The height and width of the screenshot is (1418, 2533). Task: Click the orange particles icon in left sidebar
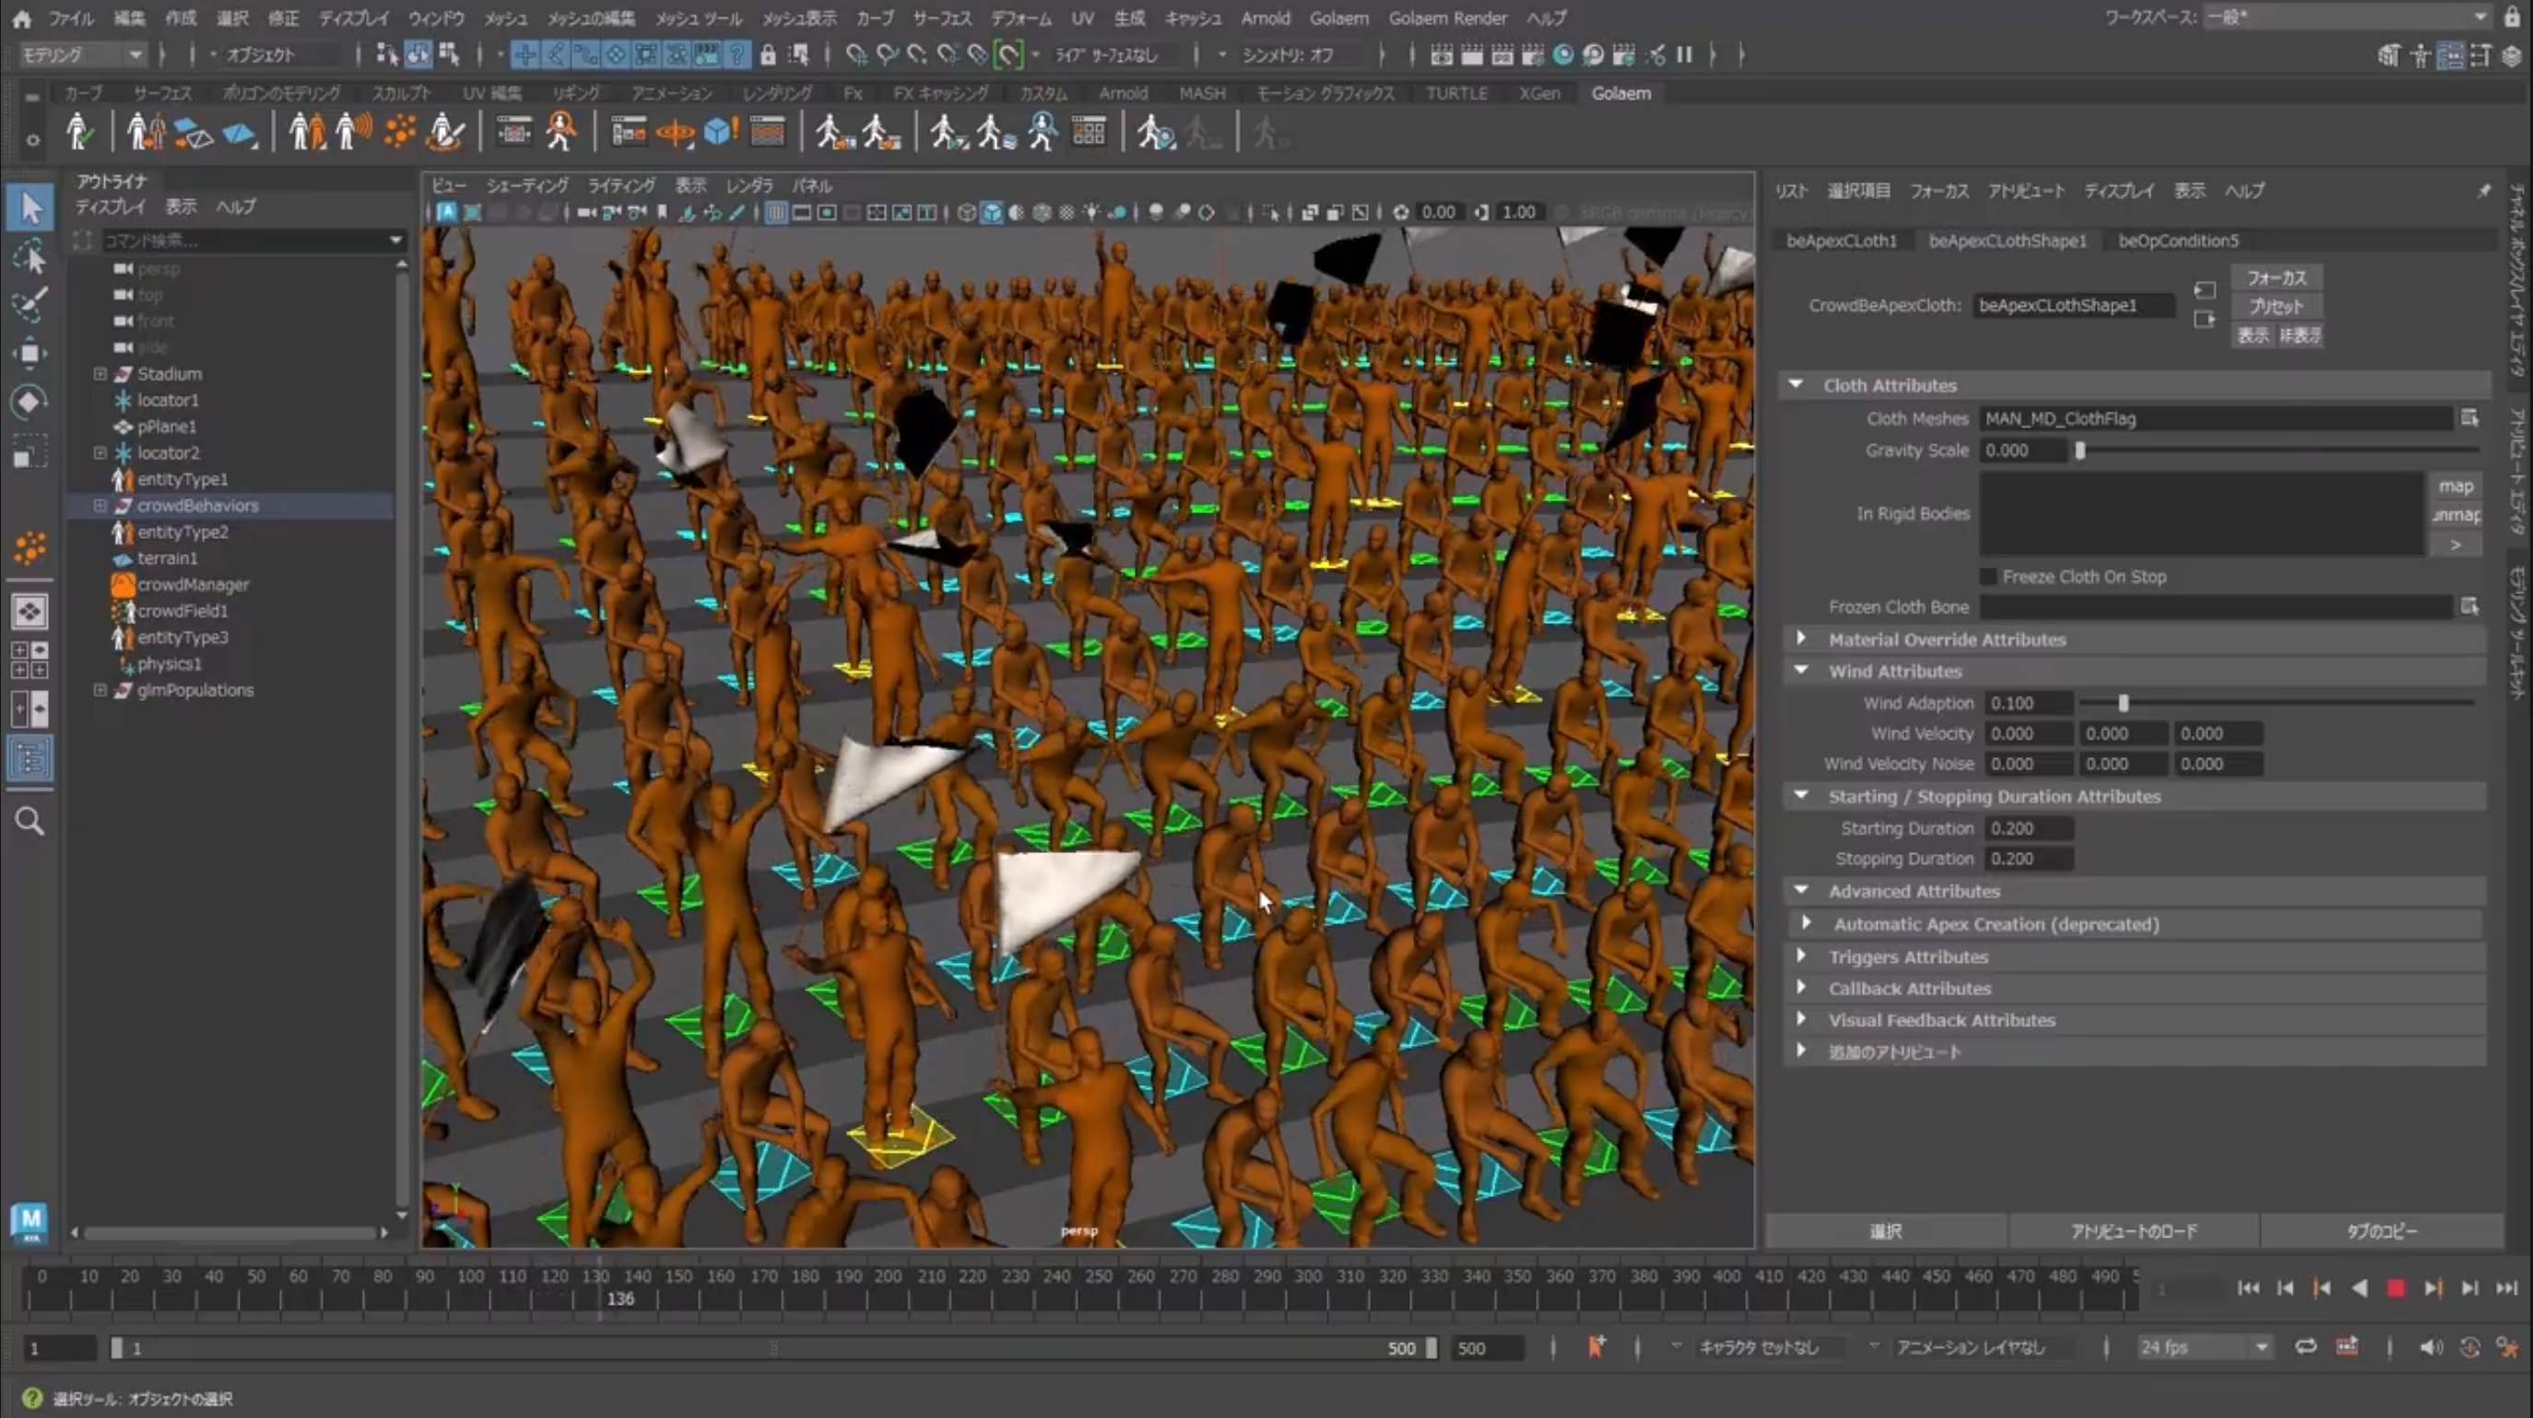(30, 547)
